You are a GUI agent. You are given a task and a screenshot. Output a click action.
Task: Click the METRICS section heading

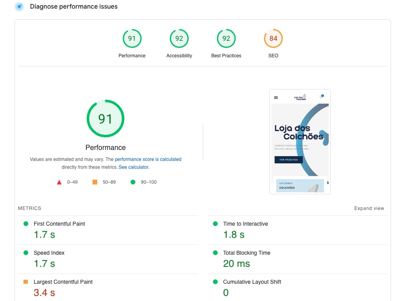pos(29,208)
